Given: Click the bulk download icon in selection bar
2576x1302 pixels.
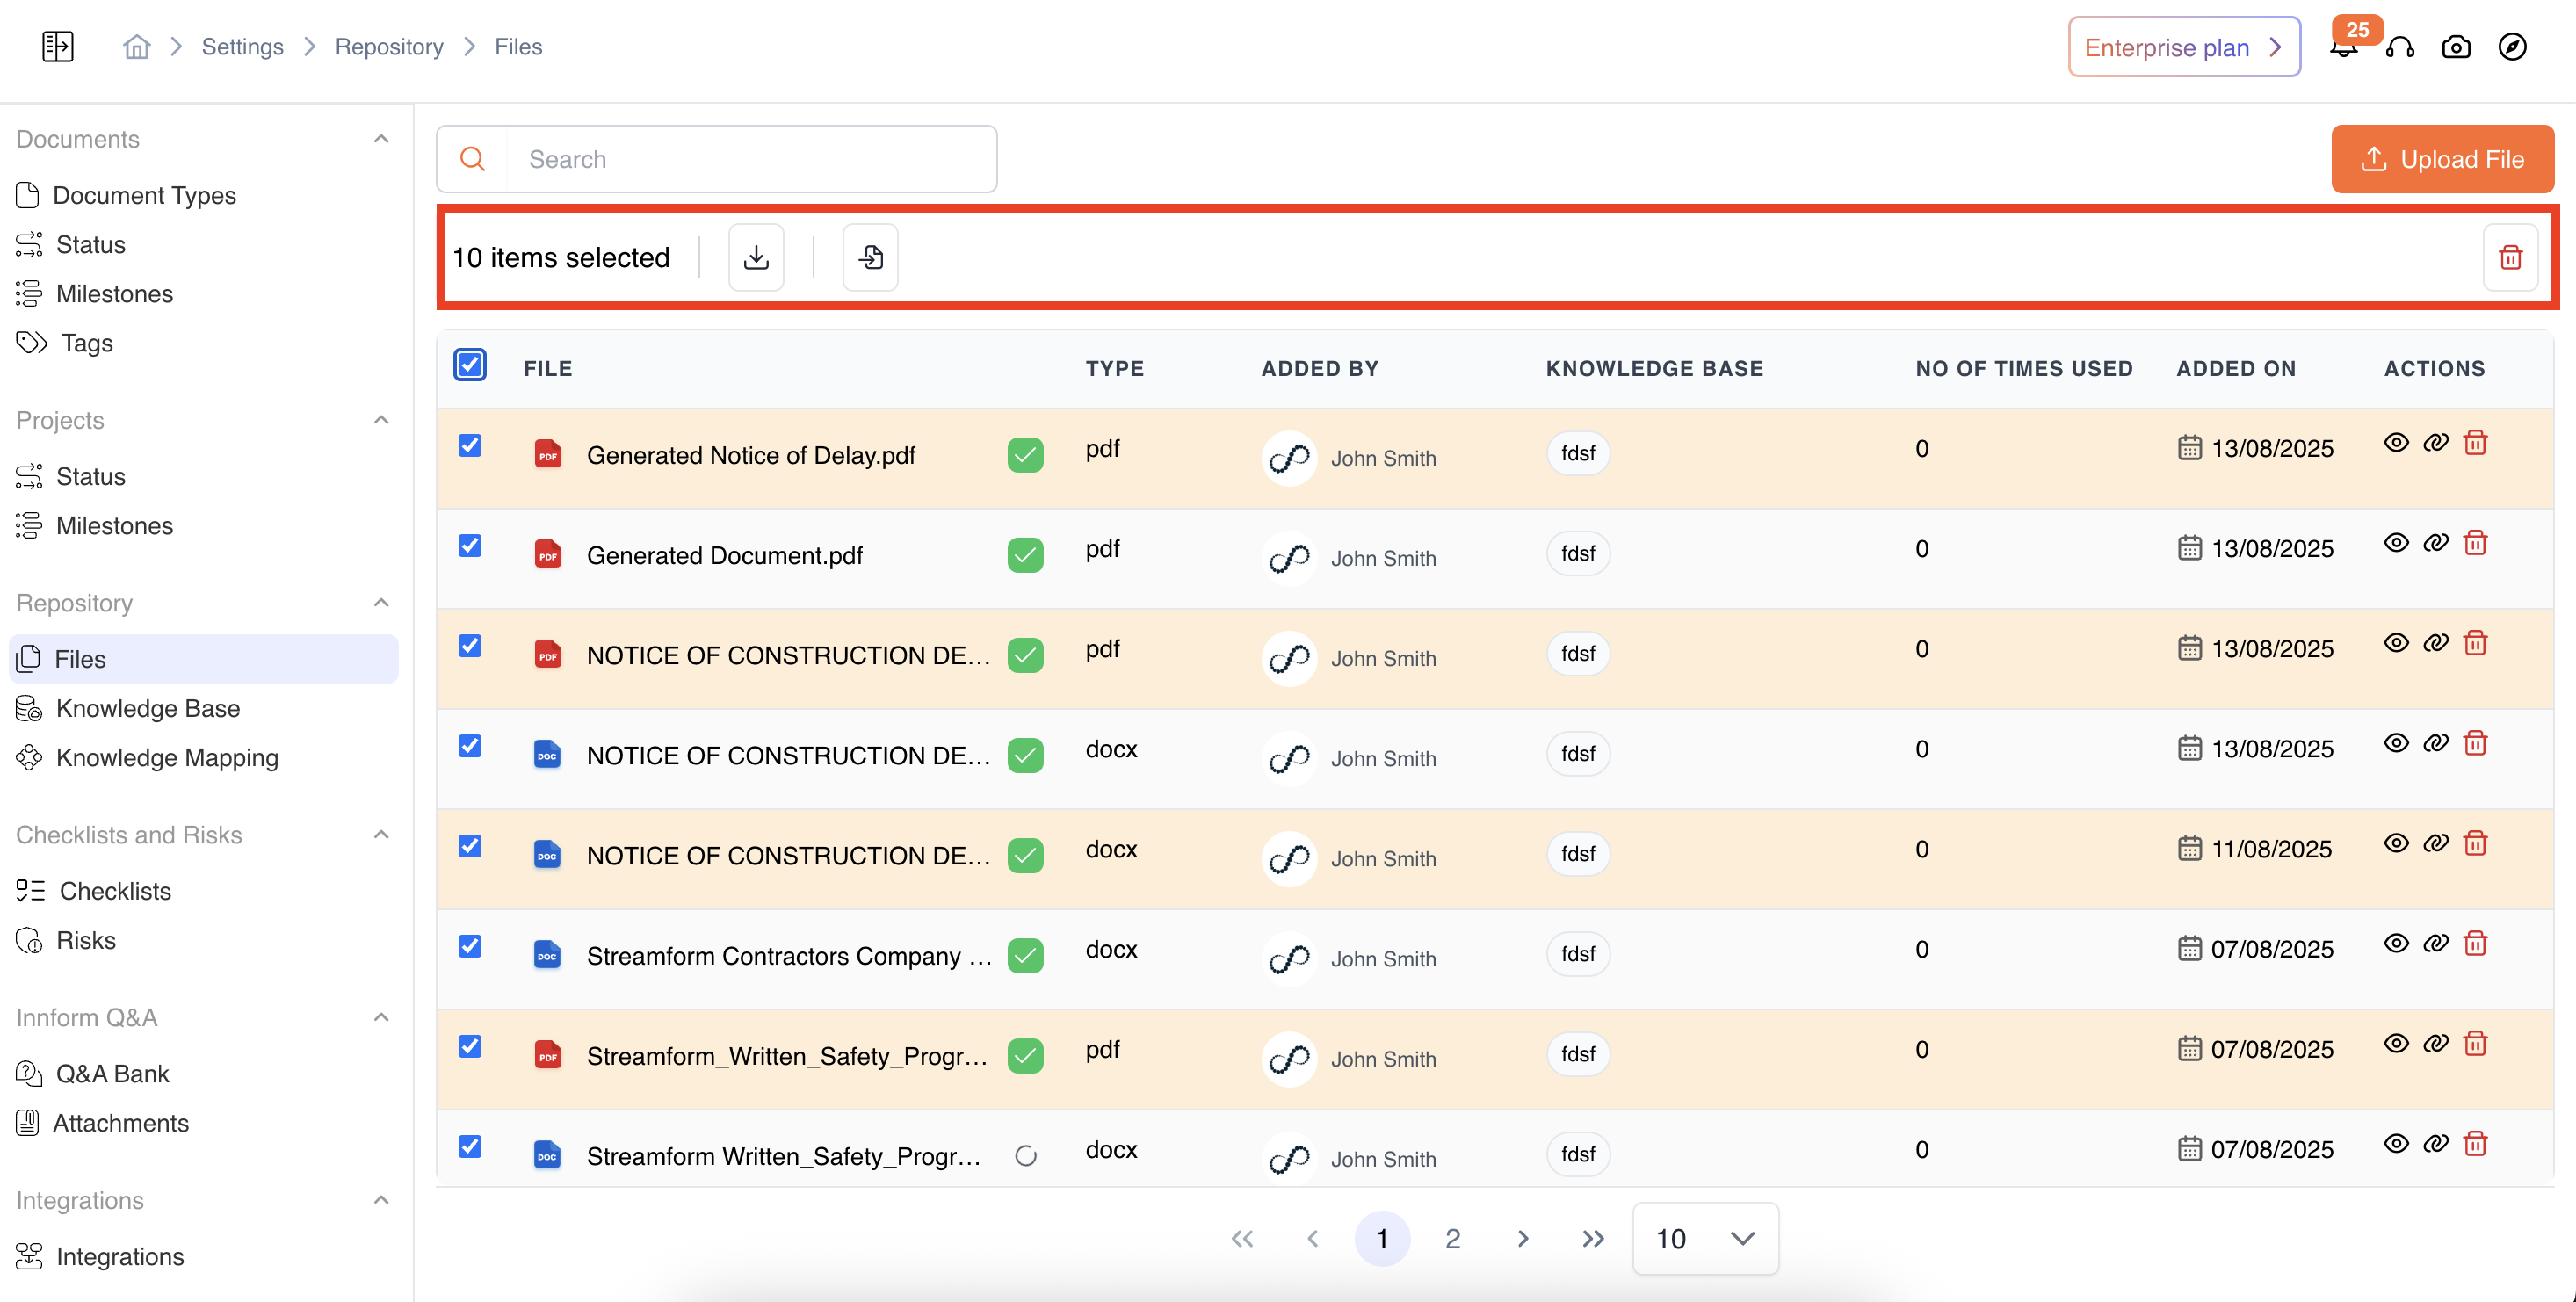Looking at the screenshot, I should coord(756,258).
